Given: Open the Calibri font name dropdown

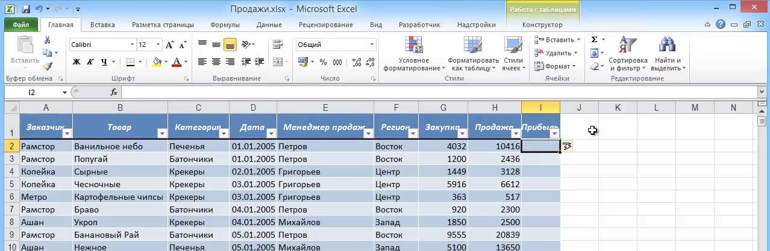Looking at the screenshot, I should 133,45.
